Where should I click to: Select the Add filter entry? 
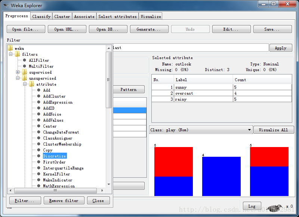(x=47, y=90)
